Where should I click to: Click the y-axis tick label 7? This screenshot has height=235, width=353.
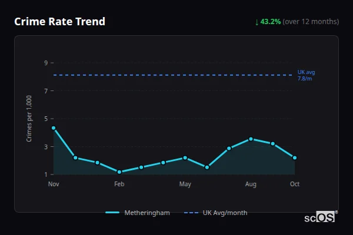tap(46, 91)
